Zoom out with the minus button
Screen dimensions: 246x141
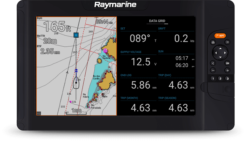[x=213, y=70]
